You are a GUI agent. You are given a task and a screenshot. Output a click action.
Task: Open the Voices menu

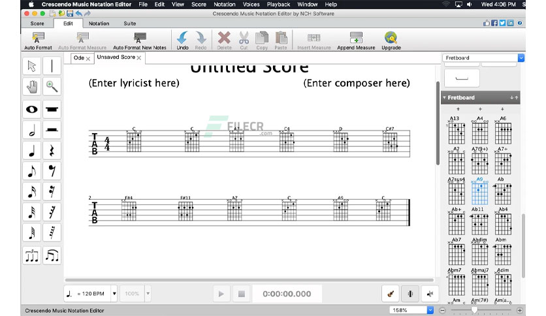(251, 5)
